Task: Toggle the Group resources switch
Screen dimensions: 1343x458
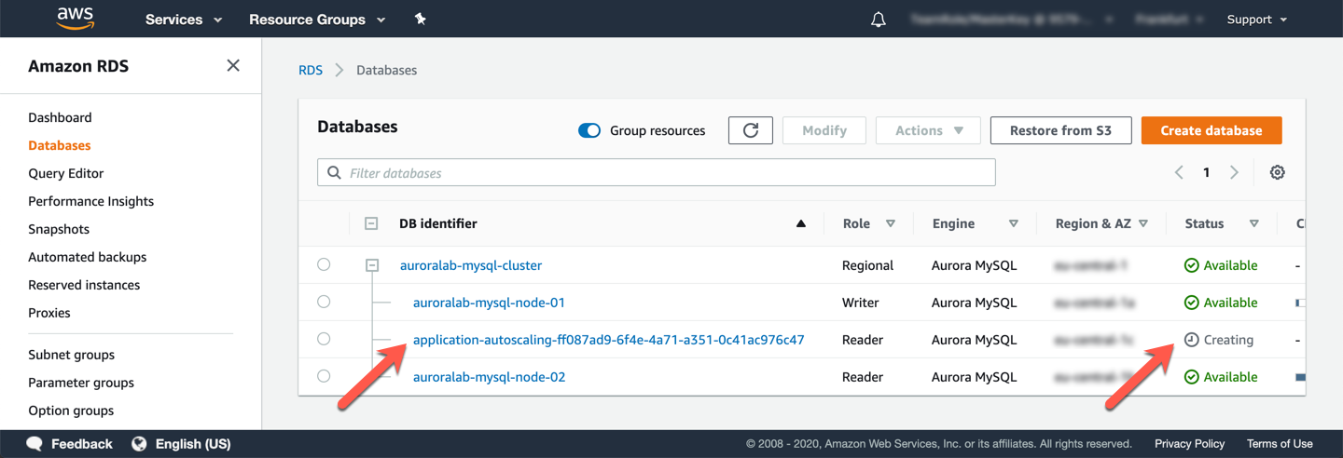Action: point(589,130)
